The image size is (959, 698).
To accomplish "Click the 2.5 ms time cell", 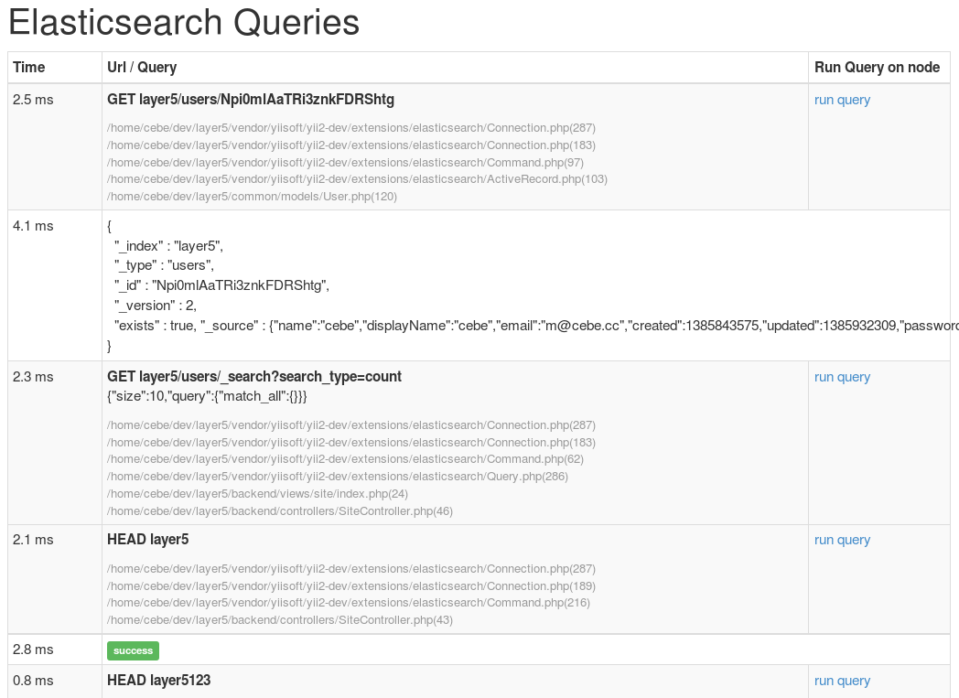I will [33, 100].
